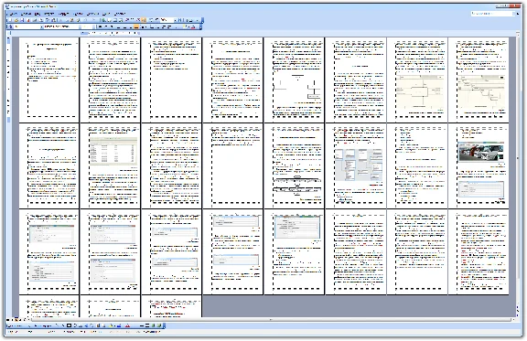Viewport: 527px width, 341px height.
Task: Click the Styles and Formatting icon
Action: pos(10,27)
